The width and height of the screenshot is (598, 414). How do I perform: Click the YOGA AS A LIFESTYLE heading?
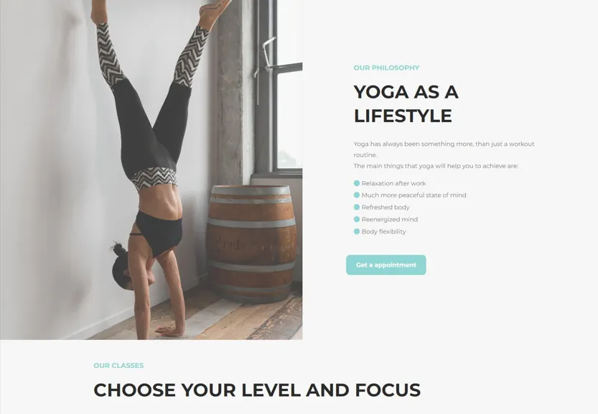(406, 104)
